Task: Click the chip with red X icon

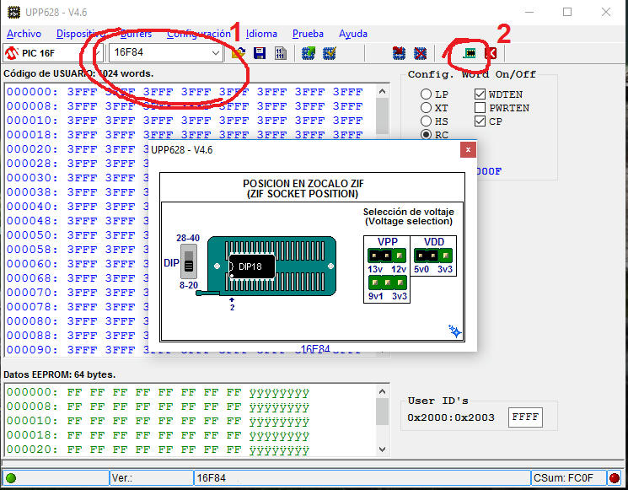Action: (420, 53)
